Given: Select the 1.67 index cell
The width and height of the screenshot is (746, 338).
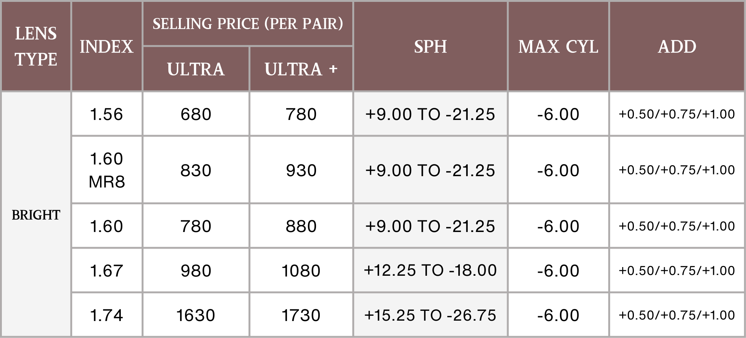Looking at the screenshot, I should point(106,270).
